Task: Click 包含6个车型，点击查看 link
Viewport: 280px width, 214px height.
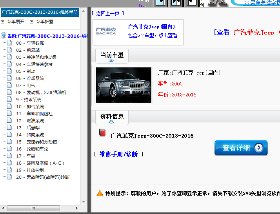Action: 153,35
